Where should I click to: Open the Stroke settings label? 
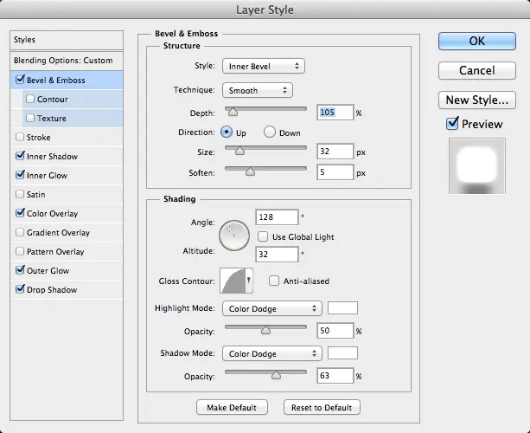[x=39, y=137]
